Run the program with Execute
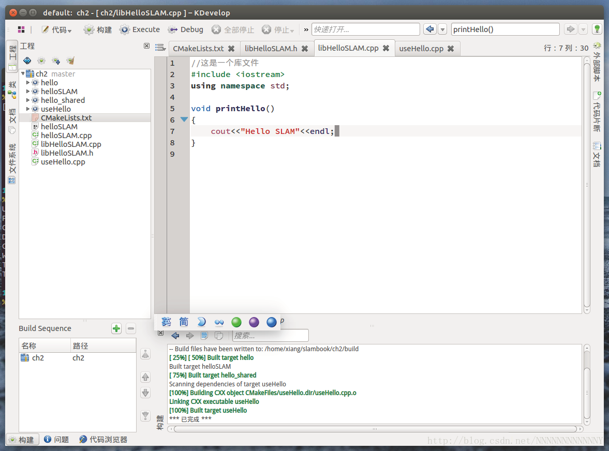 pyautogui.click(x=140, y=29)
